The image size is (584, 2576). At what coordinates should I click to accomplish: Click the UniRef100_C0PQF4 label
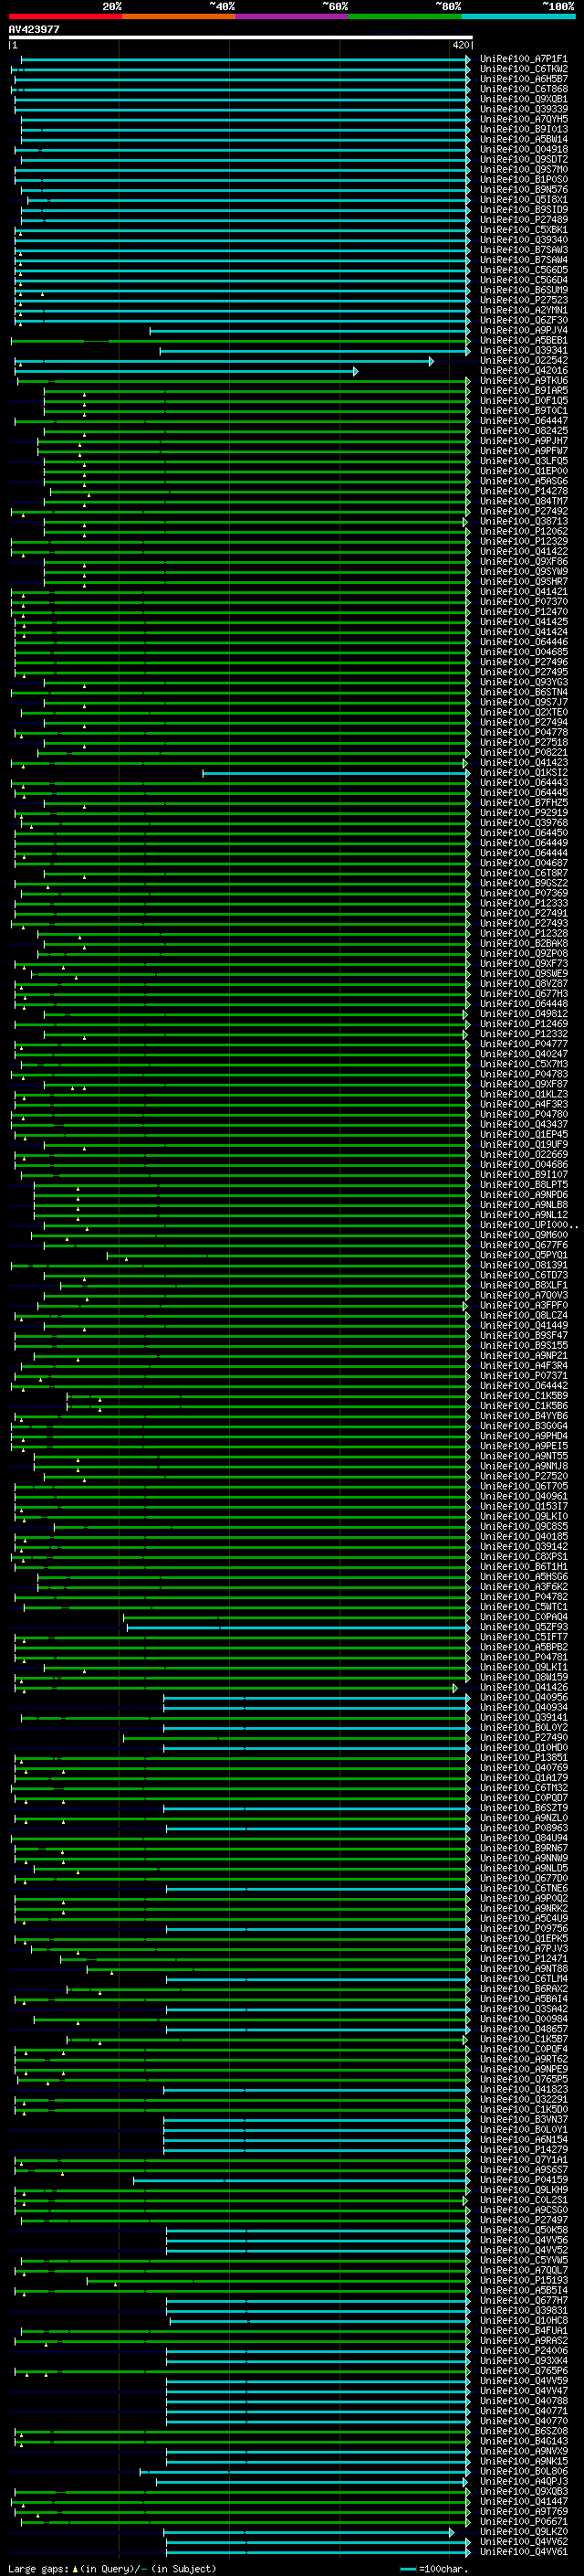[x=523, y=2049]
